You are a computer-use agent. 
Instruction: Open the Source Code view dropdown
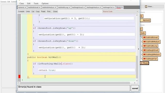coord(120,11)
